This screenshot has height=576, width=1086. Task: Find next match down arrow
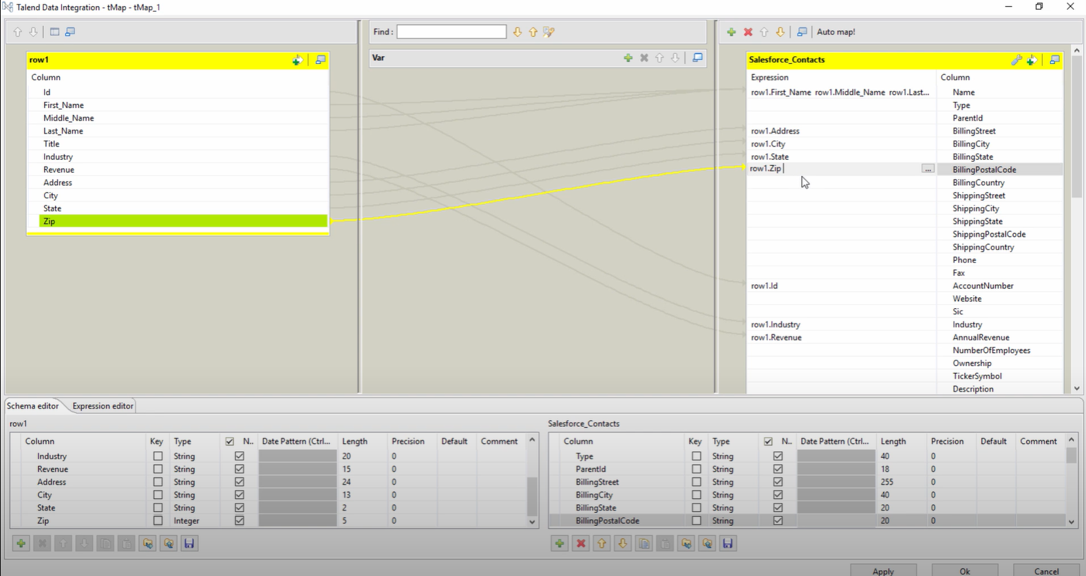pos(518,32)
